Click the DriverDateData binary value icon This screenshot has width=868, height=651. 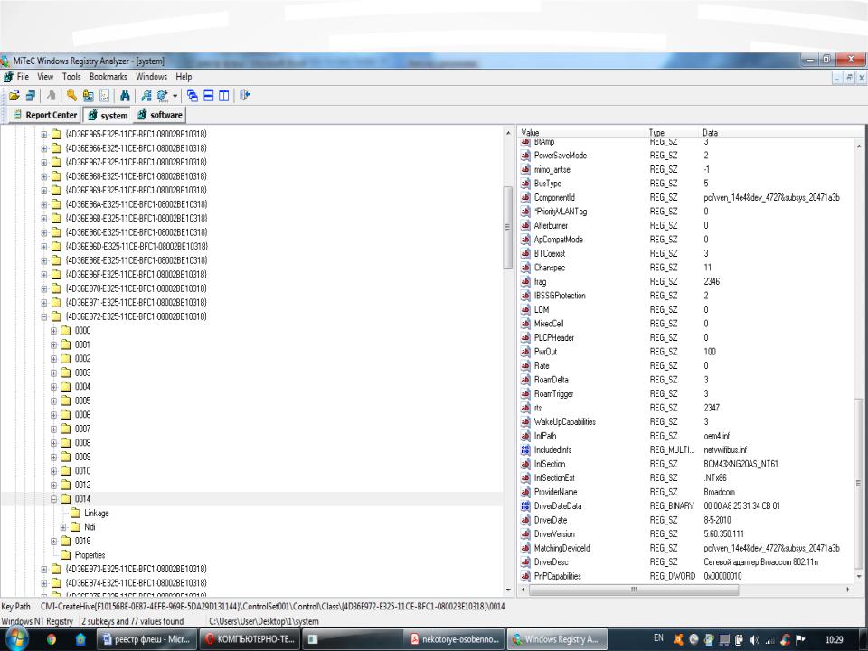click(525, 506)
